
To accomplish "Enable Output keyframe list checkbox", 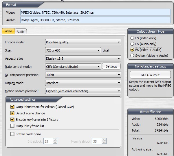I will [x=12, y=126].
